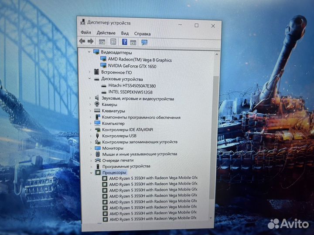This screenshot has width=314, height=235.
Task: Click the speaker icon for sound devices
Action: pyautogui.click(x=97, y=98)
